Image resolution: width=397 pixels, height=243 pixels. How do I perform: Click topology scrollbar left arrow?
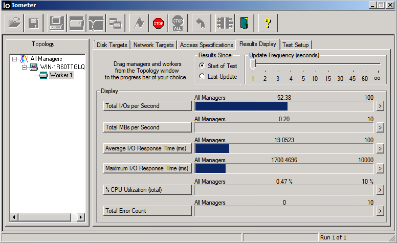pyautogui.click(x=14, y=217)
